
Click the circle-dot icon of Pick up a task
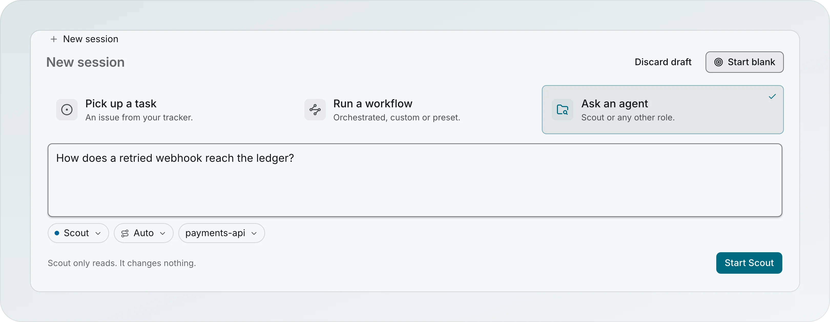point(67,110)
